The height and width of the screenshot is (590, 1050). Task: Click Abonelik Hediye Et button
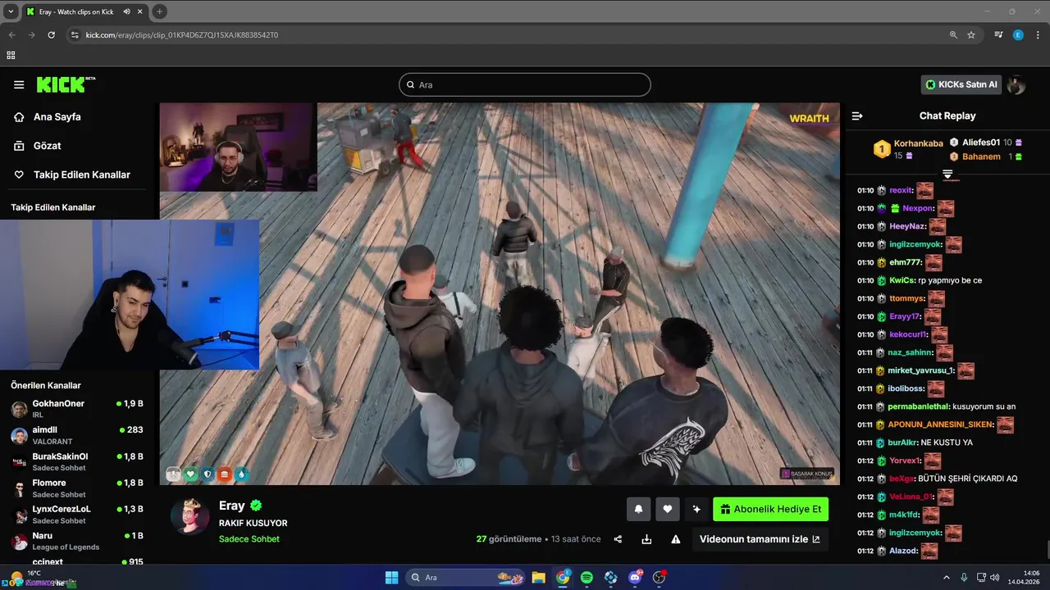tap(770, 509)
